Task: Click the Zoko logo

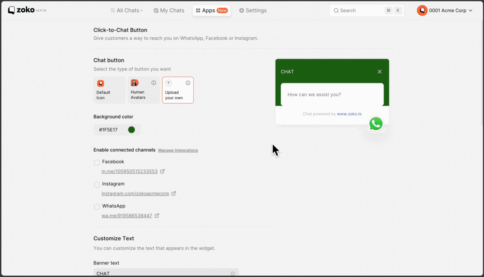Action: 21,10
